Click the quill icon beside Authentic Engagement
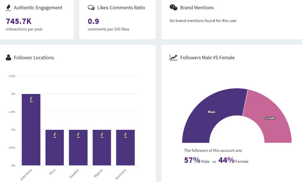This screenshot has height=182, width=302. pos(8,7)
